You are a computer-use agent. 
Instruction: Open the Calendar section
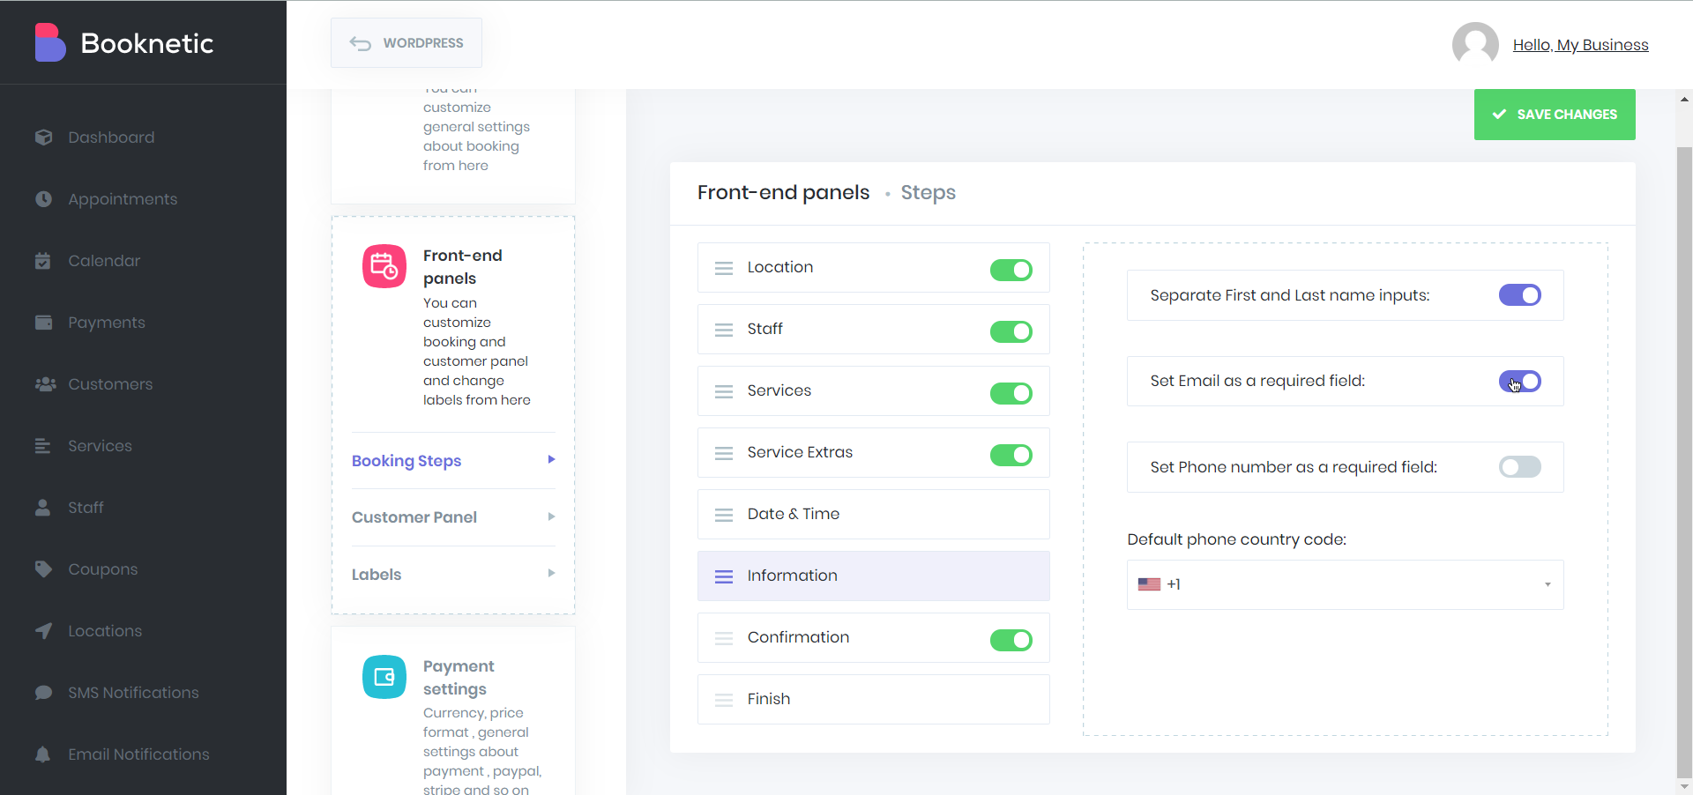pyautogui.click(x=103, y=260)
